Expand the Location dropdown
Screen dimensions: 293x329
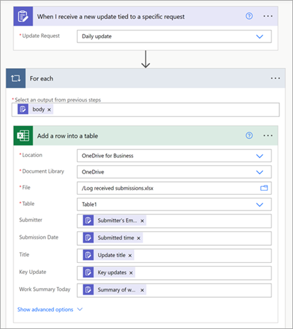click(x=259, y=156)
